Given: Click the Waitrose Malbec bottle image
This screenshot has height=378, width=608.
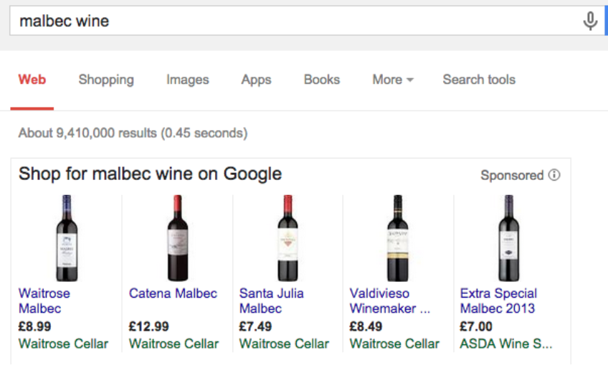Looking at the screenshot, I should 67,237.
